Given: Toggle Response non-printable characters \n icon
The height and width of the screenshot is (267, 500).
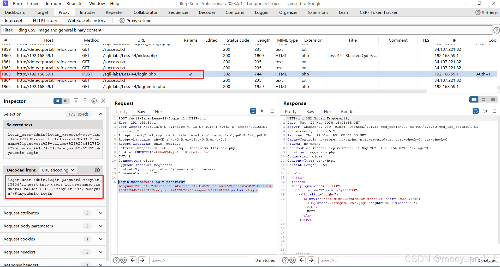Looking at the screenshot, I should (485, 111).
